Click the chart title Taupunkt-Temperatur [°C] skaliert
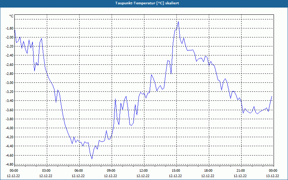288x180 pixels. coord(147,3)
